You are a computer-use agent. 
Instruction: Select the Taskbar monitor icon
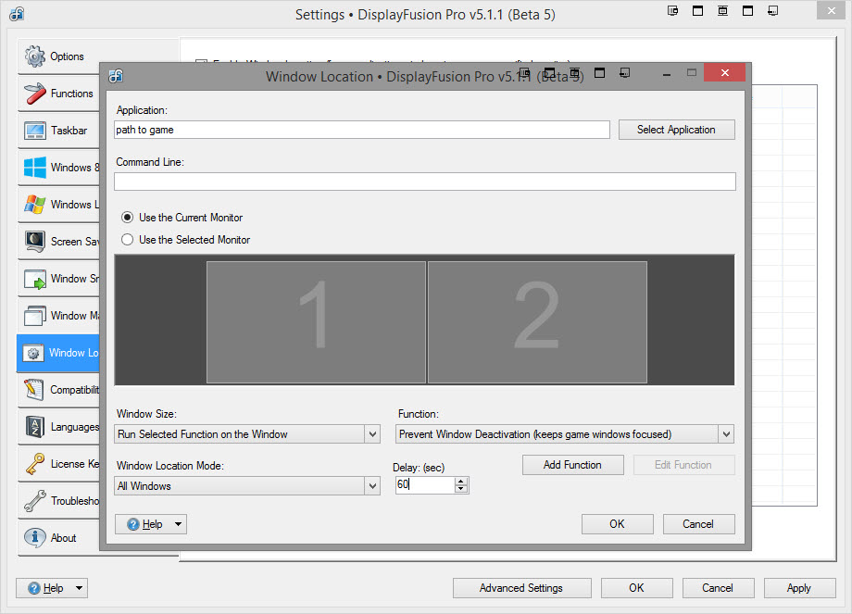pos(35,131)
